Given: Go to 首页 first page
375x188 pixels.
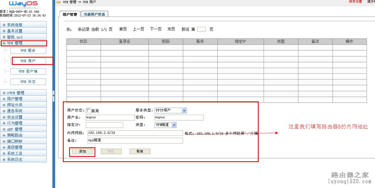Looking at the screenshot, I should coord(123,29).
